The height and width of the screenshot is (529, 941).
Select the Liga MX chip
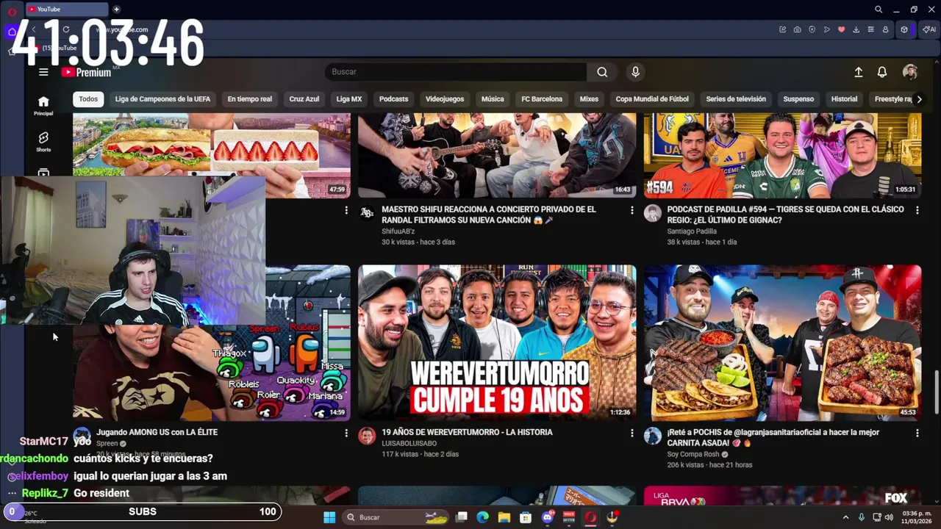tap(349, 99)
